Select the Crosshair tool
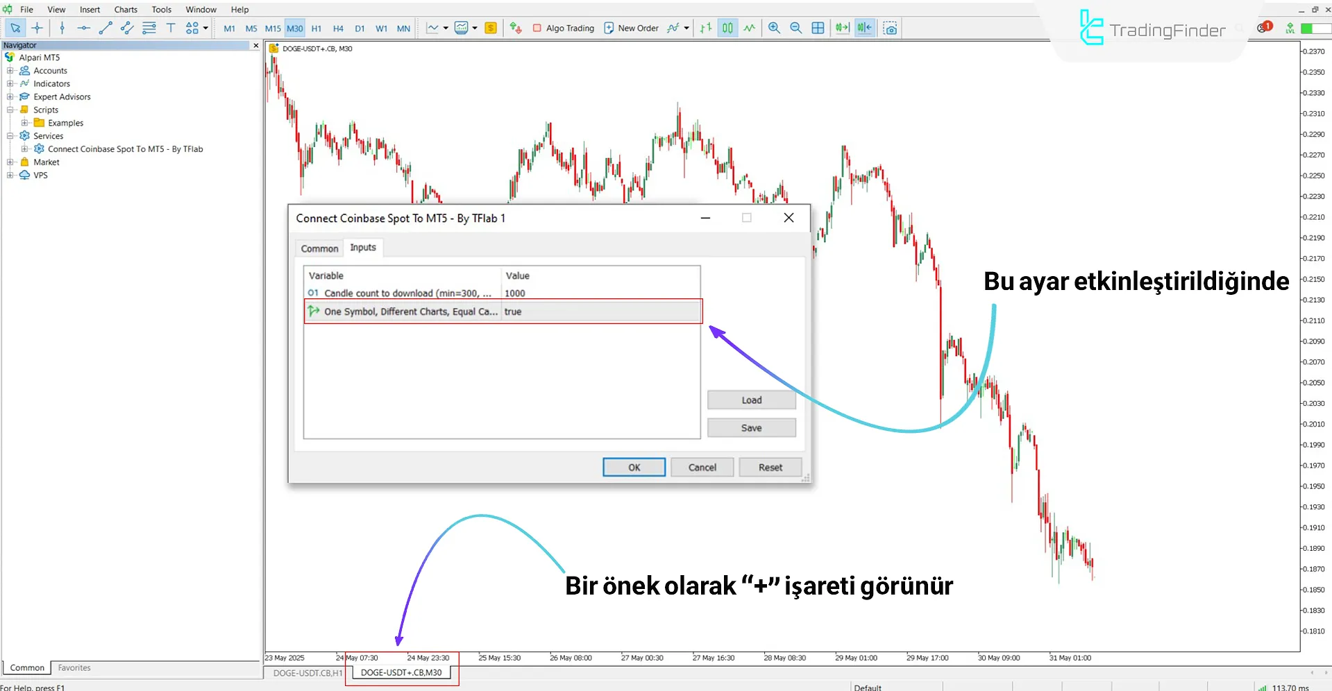1332x691 pixels. tap(37, 28)
